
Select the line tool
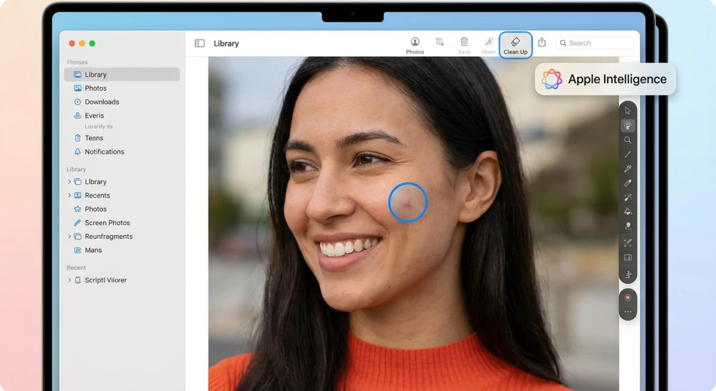pyautogui.click(x=628, y=154)
